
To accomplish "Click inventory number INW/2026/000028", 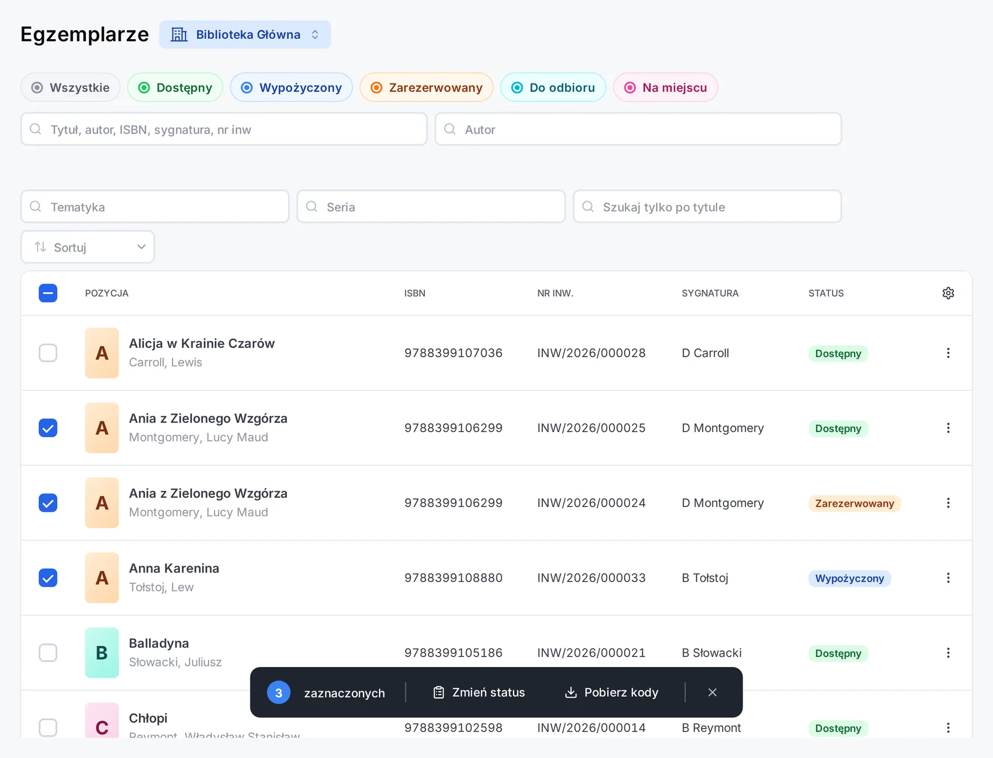I will [591, 353].
